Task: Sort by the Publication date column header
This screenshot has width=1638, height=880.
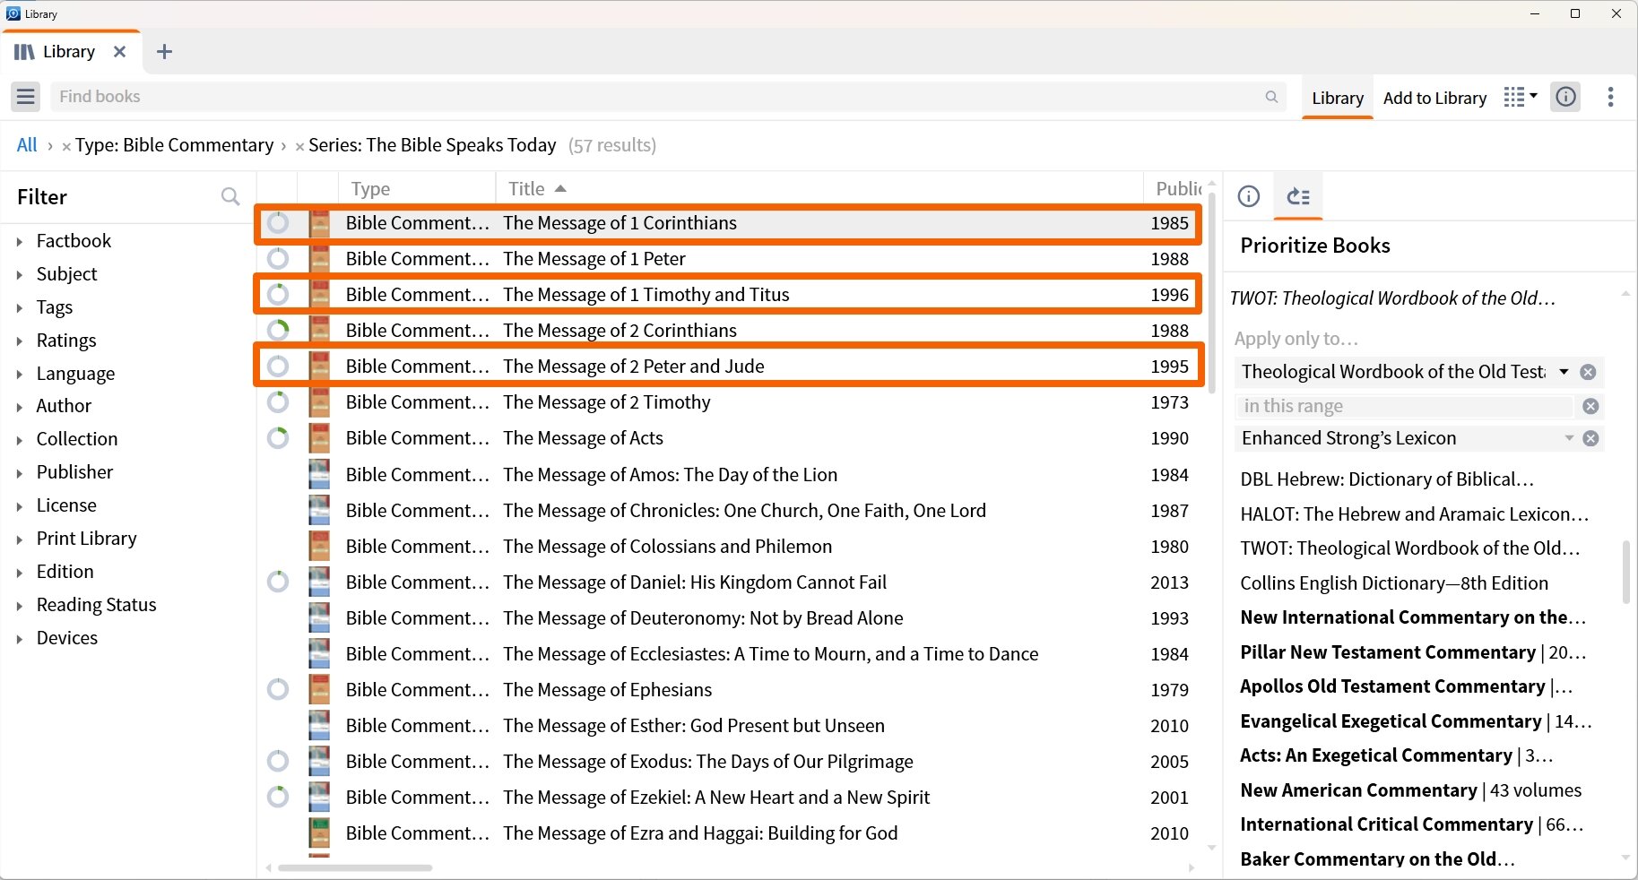Action: tap(1178, 189)
